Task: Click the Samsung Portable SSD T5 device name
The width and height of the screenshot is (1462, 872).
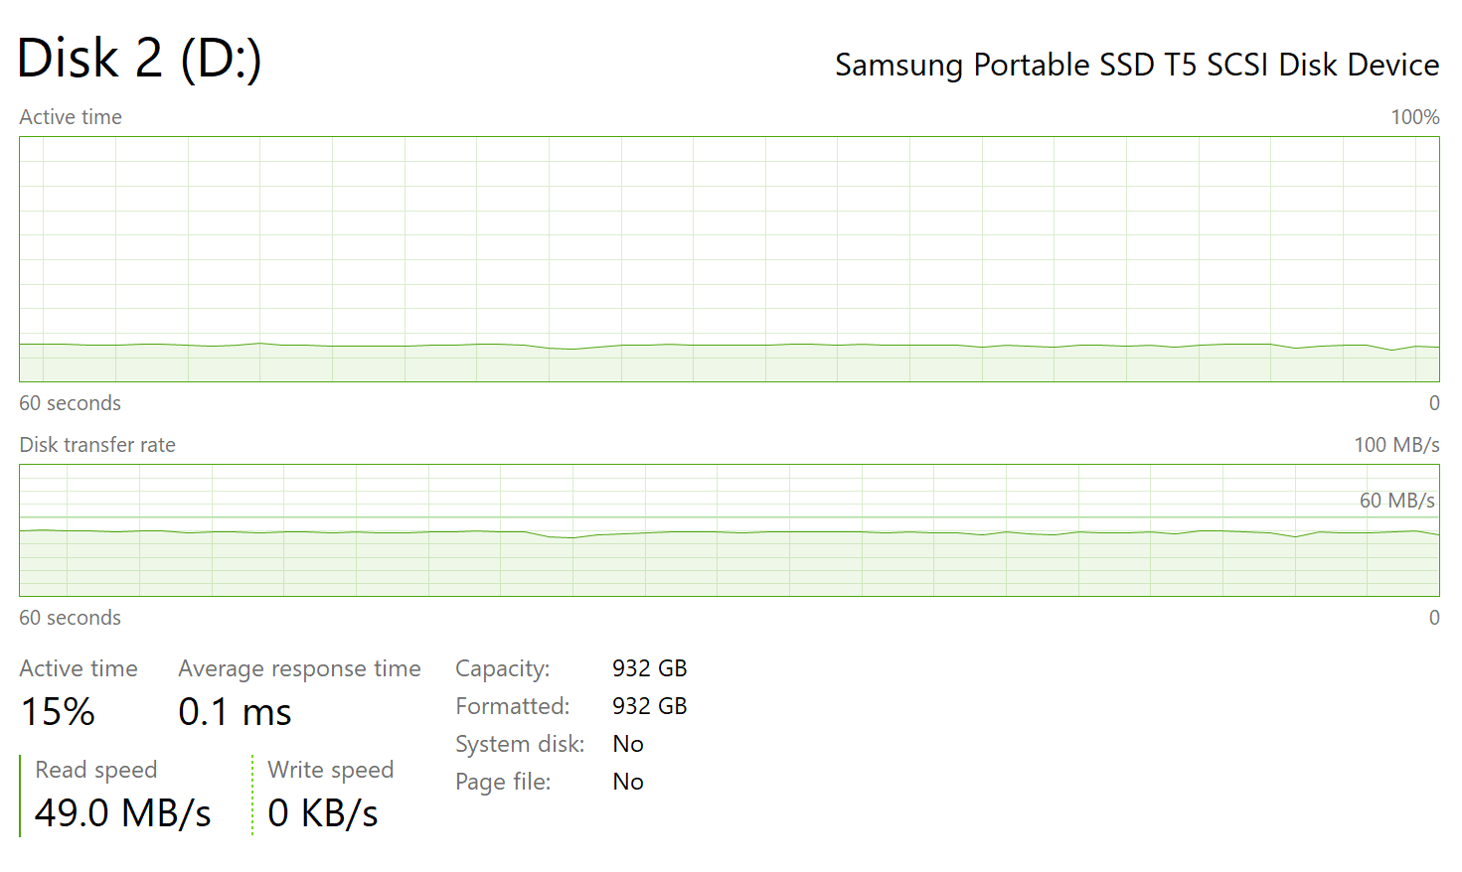Action: (x=1136, y=66)
